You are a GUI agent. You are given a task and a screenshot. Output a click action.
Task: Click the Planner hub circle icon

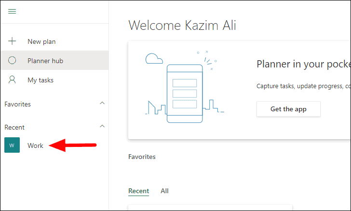coord(12,61)
